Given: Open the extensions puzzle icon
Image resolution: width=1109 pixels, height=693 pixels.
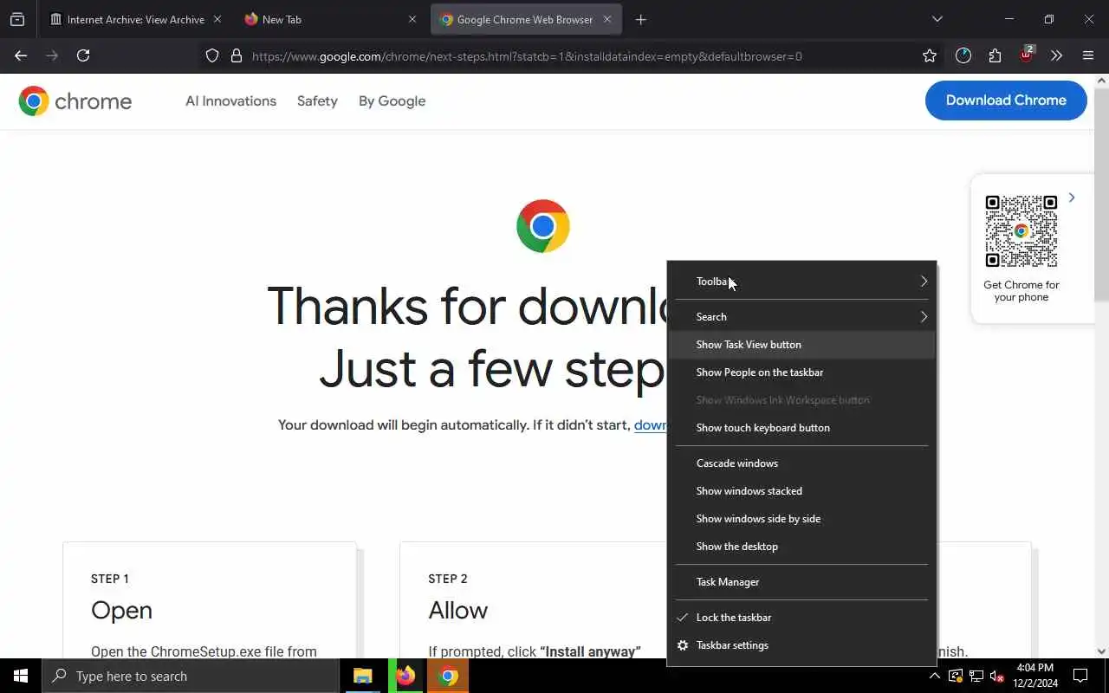Looking at the screenshot, I should coord(995,55).
